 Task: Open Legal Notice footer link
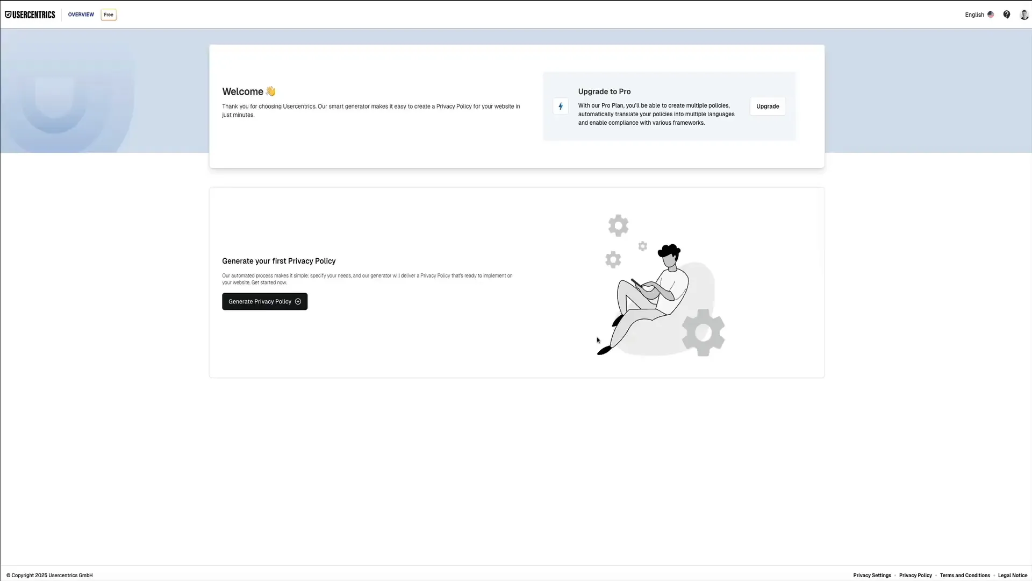(1013, 575)
